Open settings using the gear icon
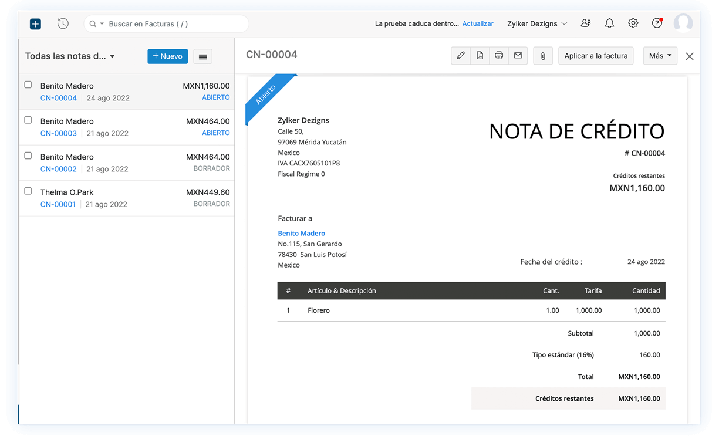Screen dimensions: 719x436 click(633, 23)
